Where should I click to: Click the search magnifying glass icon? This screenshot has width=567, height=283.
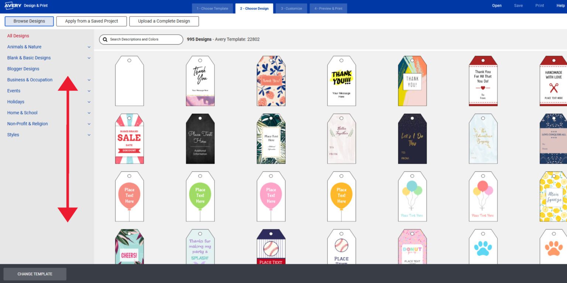105,39
